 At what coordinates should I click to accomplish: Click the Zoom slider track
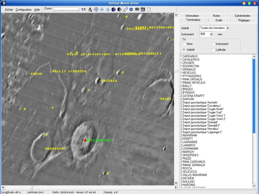[x=66, y=9]
